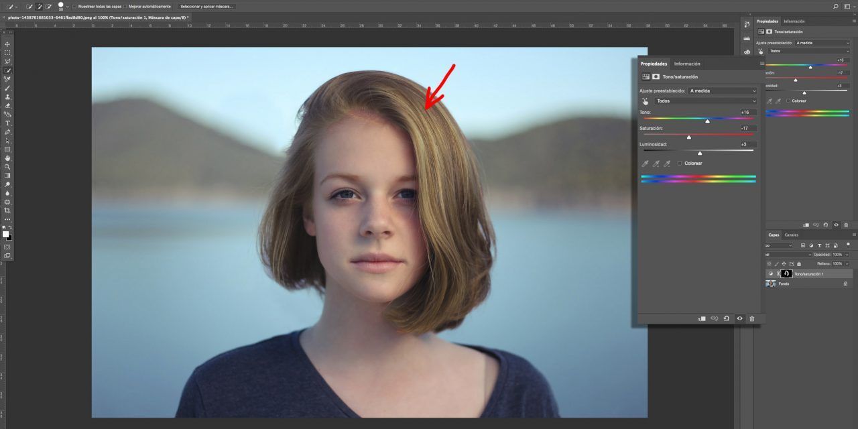The height and width of the screenshot is (429, 858).
Task: Activate the Zoom magnifier tool
Action: click(7, 167)
